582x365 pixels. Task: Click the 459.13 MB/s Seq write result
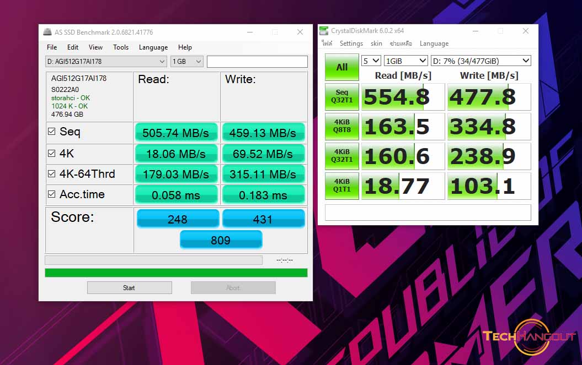point(263,133)
